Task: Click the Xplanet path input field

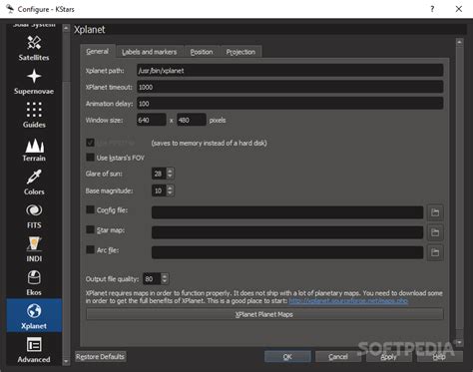Action: point(289,71)
